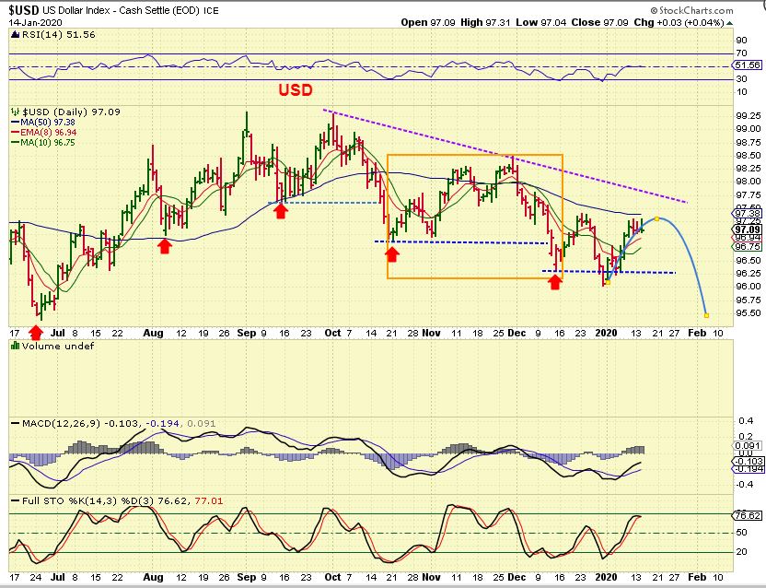
Task: Click the '$USD (Daily) 97.09' legend
Action: [x=71, y=112]
